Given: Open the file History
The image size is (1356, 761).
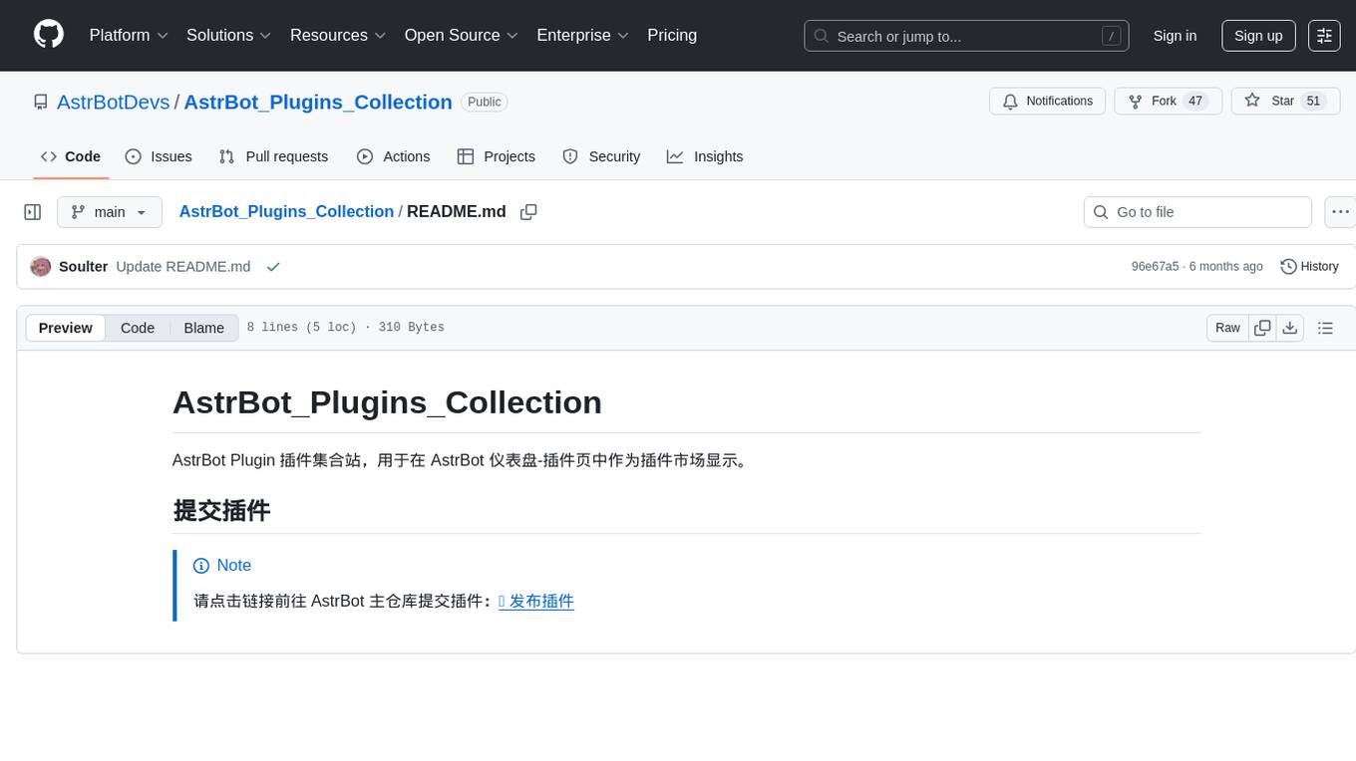Looking at the screenshot, I should 1309,267.
